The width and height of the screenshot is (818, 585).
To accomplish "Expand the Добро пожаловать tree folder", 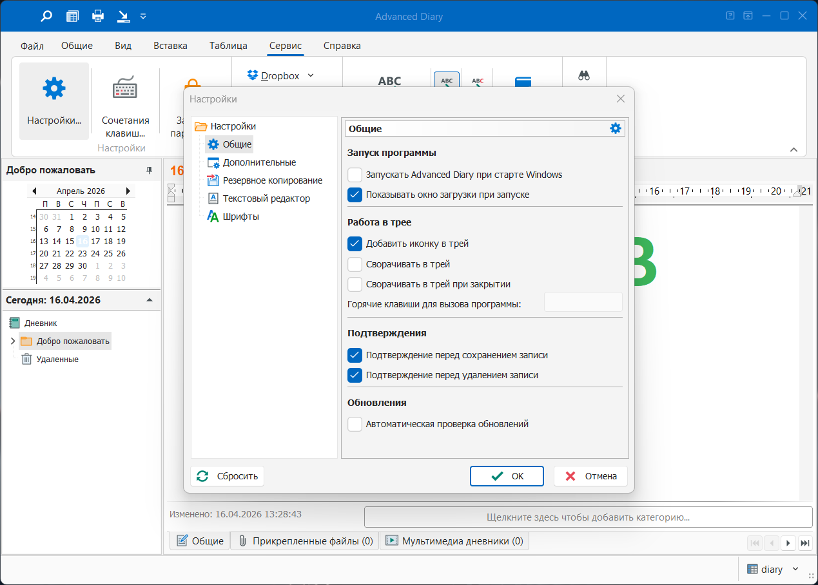I will click(12, 341).
